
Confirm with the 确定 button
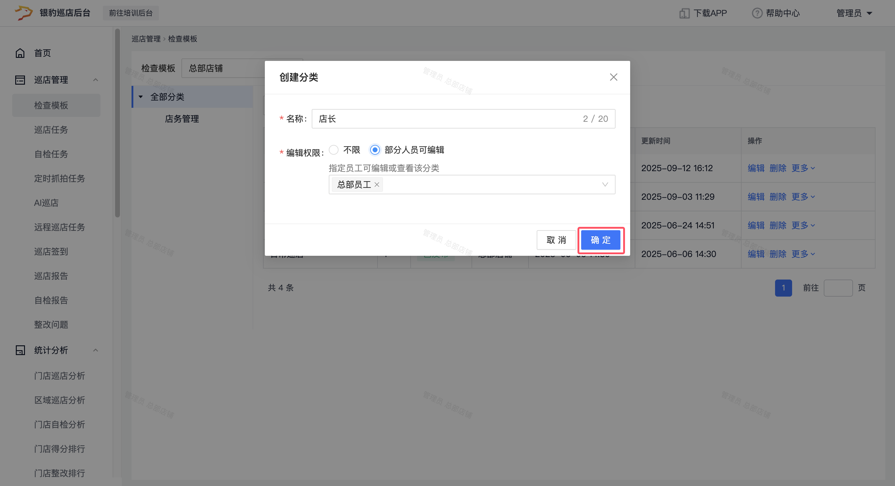[600, 240]
